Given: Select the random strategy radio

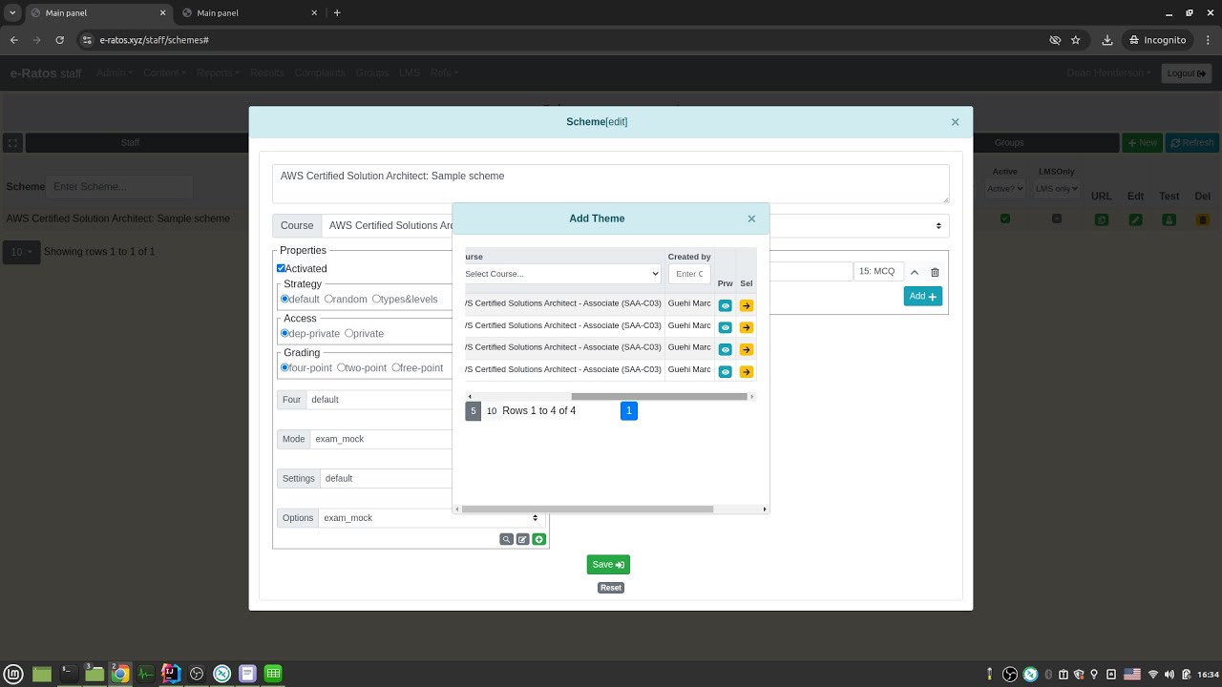Looking at the screenshot, I should point(328,299).
